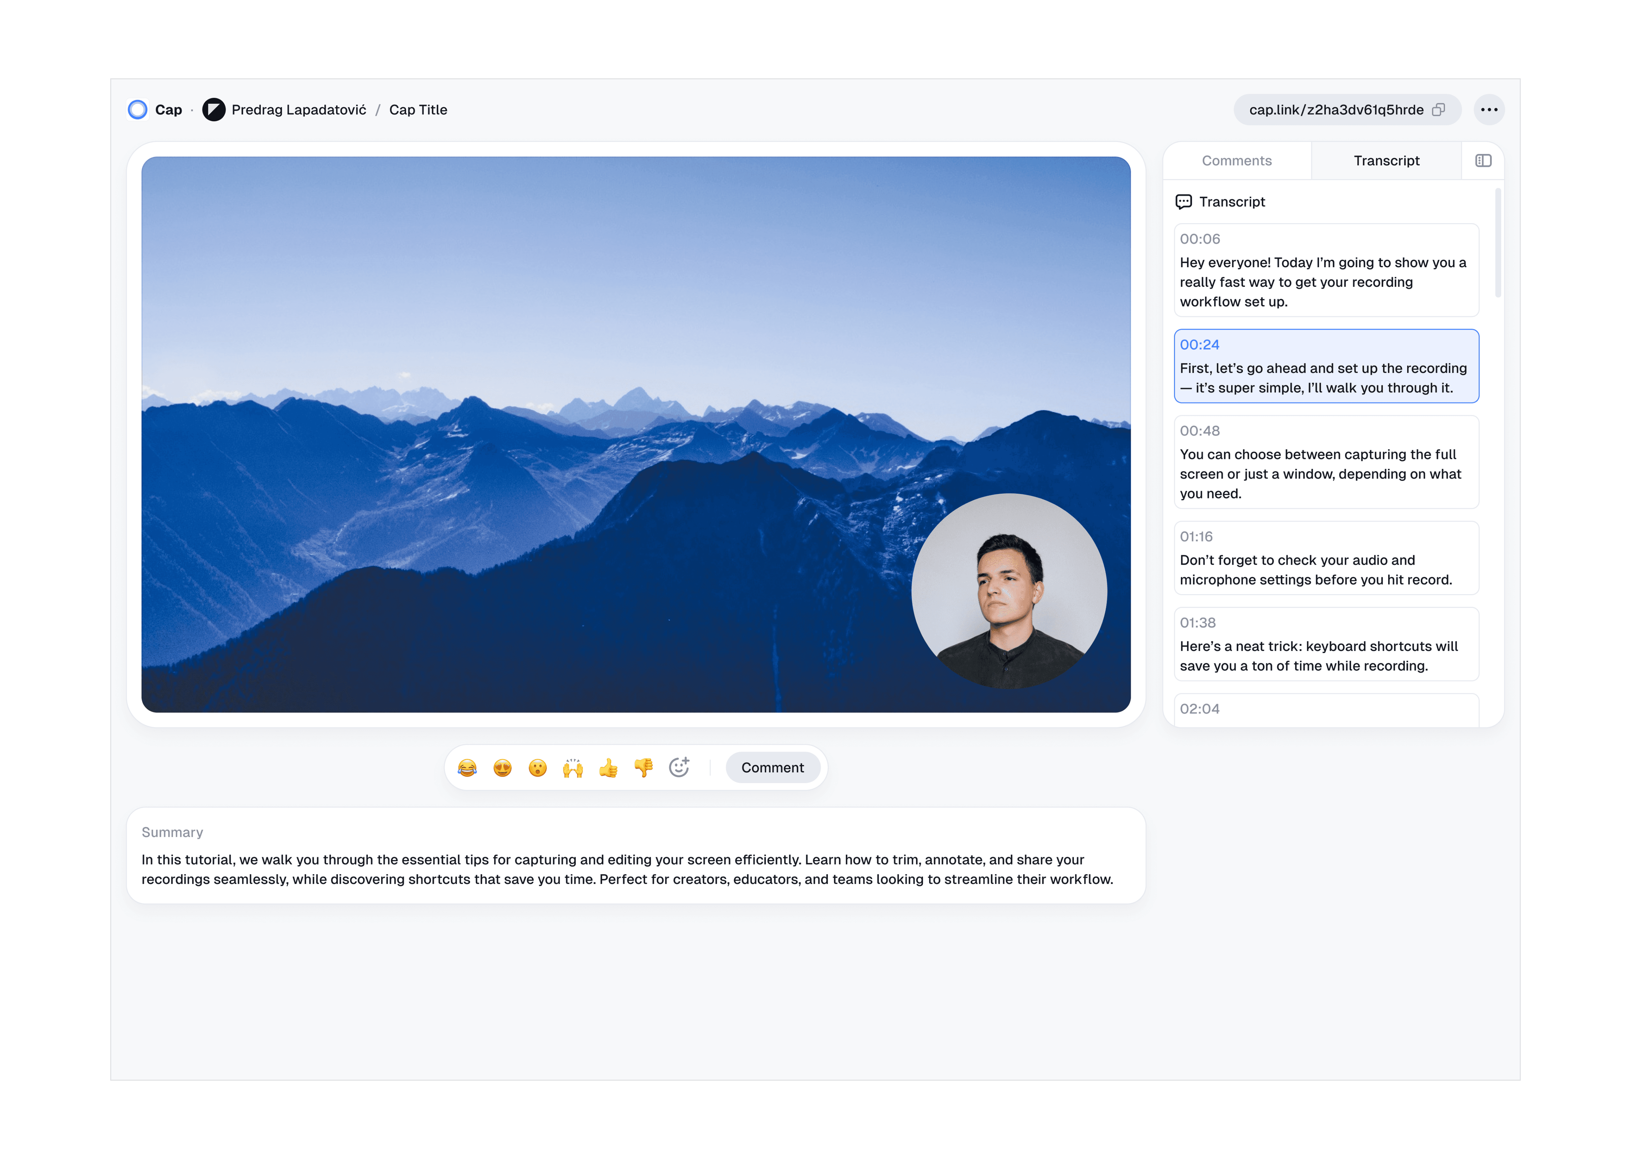Screen dimensions: 1631x1159
Task: React with the laughing-crying emoji
Action: click(467, 768)
